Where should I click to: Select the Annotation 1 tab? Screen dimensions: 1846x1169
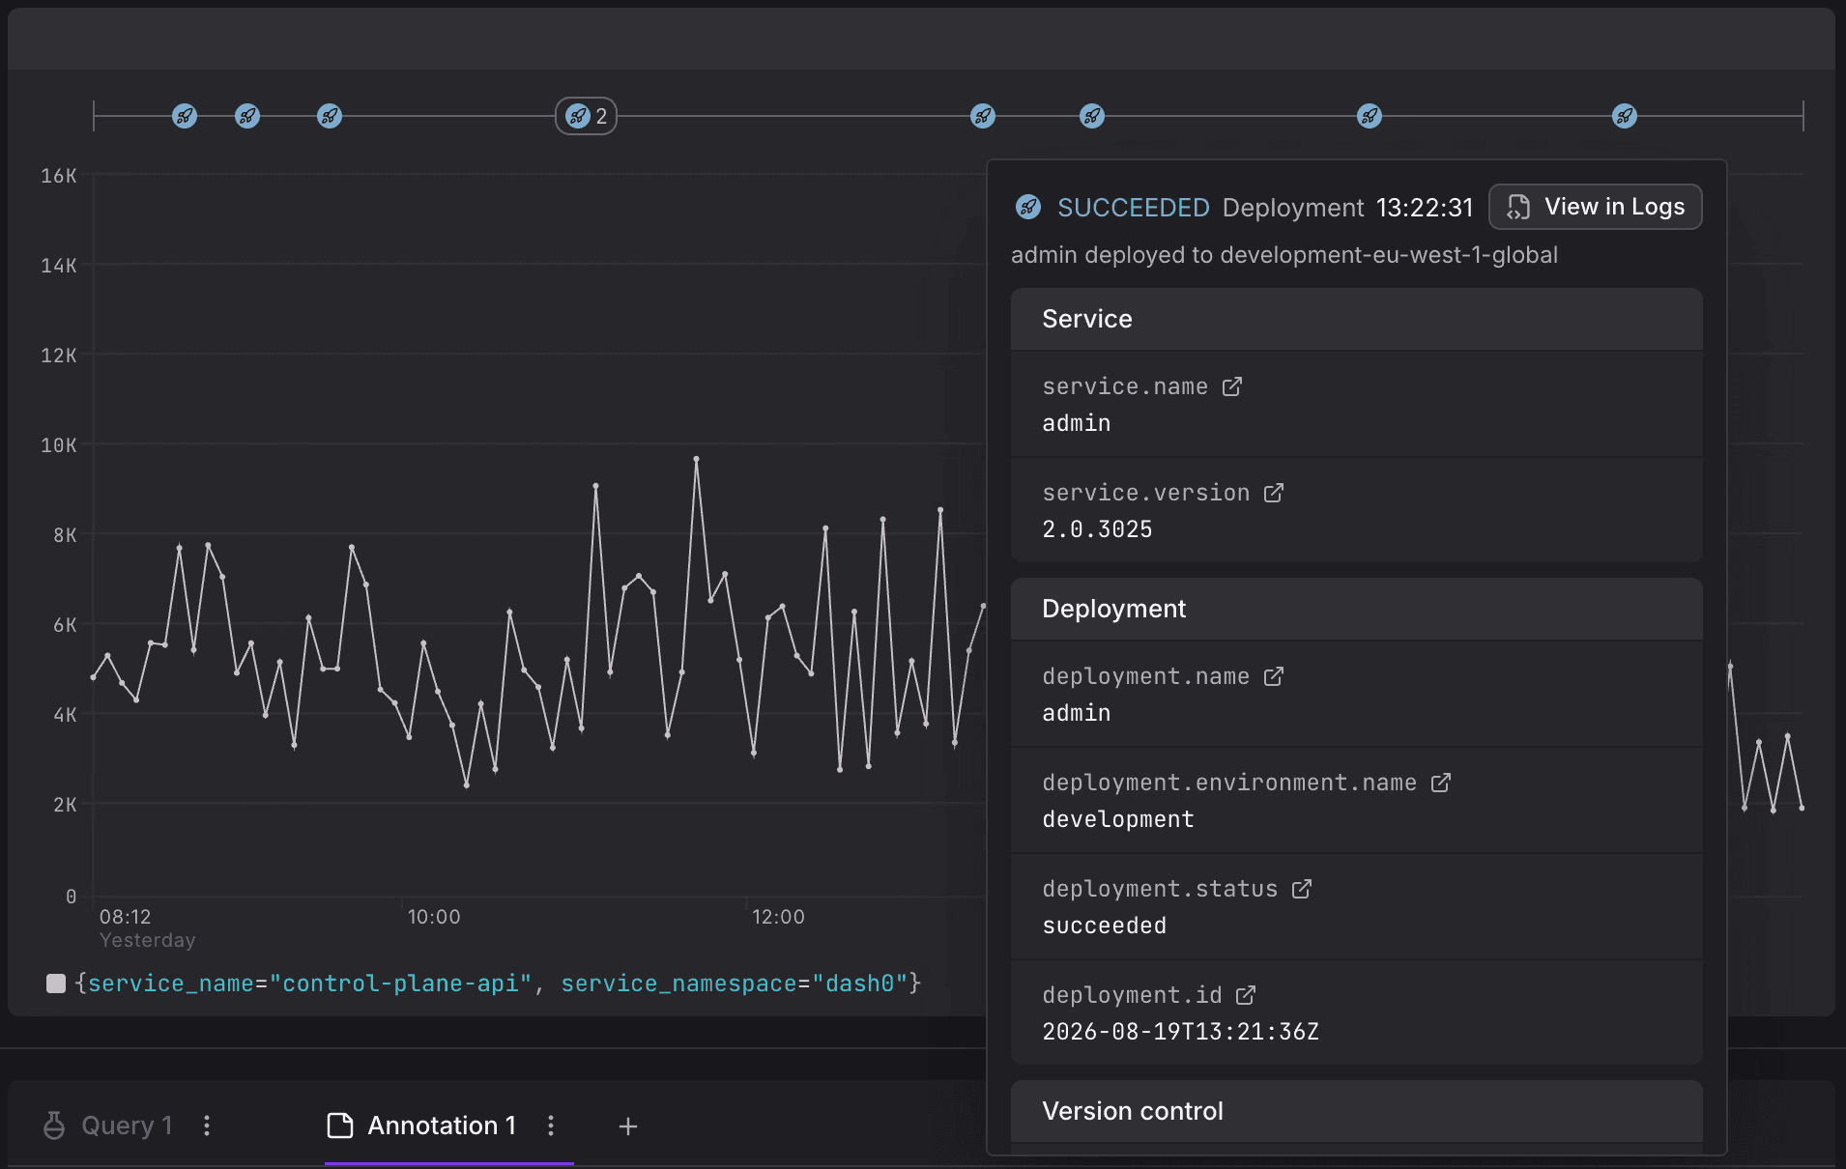[422, 1126]
